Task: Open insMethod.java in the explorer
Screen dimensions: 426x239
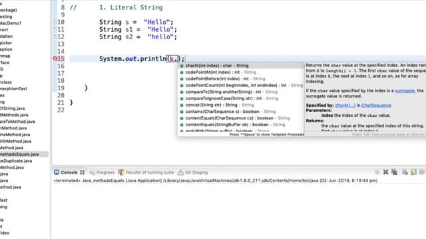Action: [x=15, y=135]
